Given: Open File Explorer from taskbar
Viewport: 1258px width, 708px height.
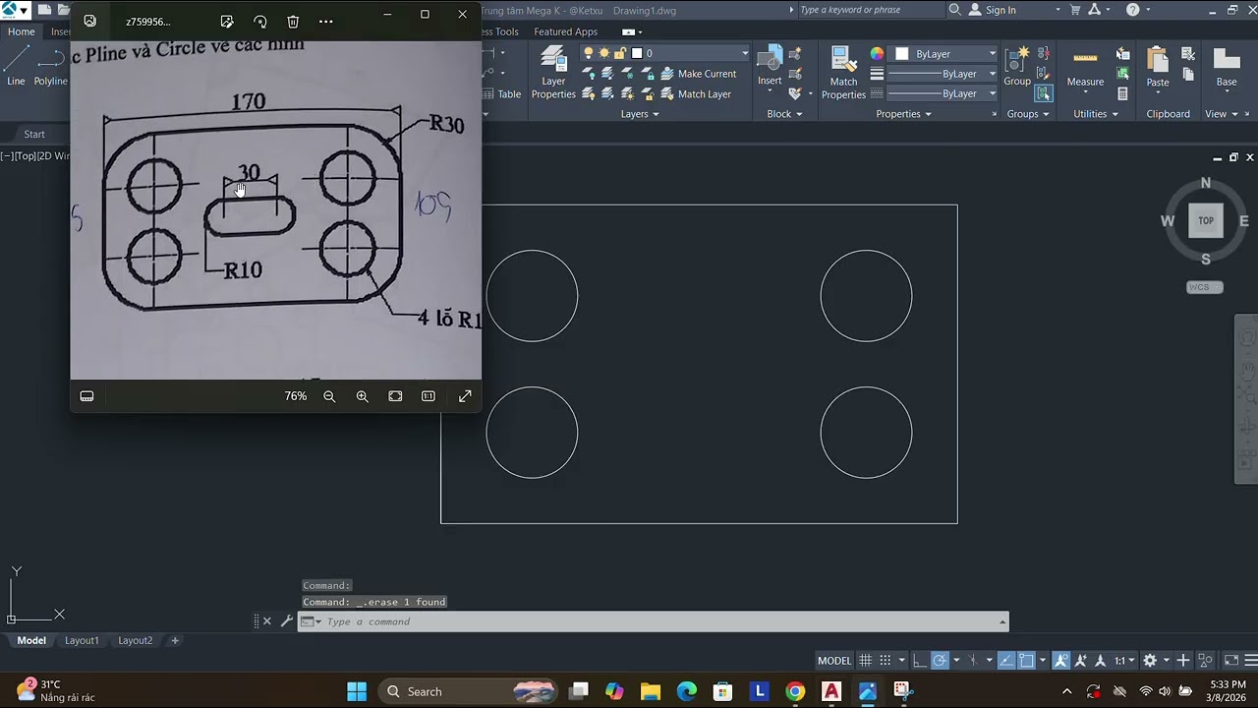Looking at the screenshot, I should (651, 691).
